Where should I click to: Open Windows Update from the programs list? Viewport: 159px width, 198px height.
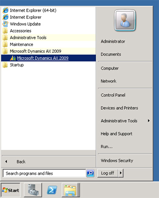48,24
